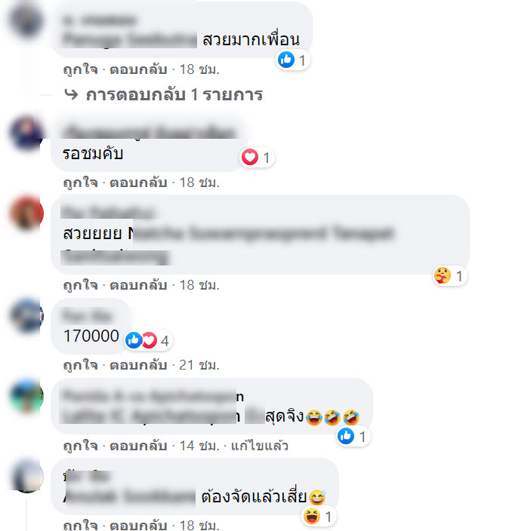
Task: Like the สวยมากเพื่อน comment via ถูกใจ
Action: (80, 69)
